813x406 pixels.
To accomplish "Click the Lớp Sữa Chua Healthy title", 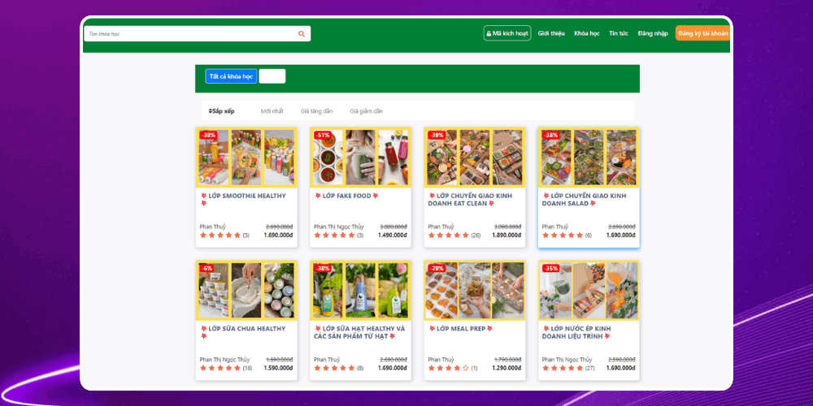I will click(x=242, y=332).
